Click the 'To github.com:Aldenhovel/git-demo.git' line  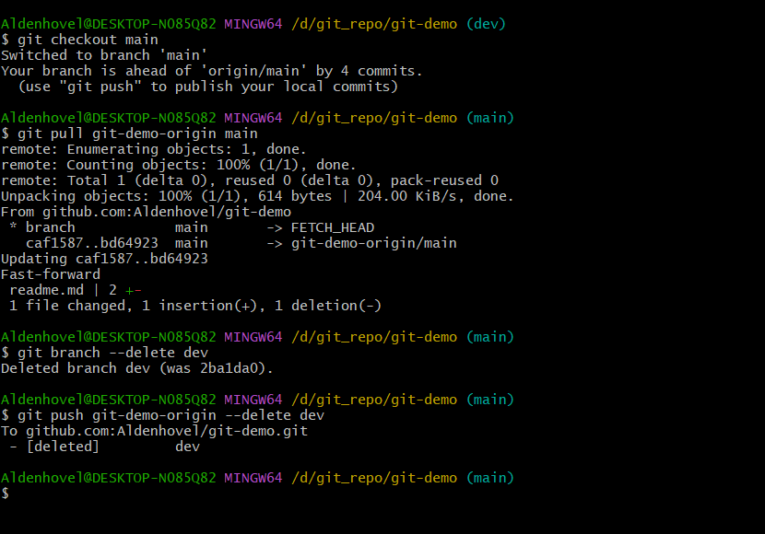coord(154,431)
